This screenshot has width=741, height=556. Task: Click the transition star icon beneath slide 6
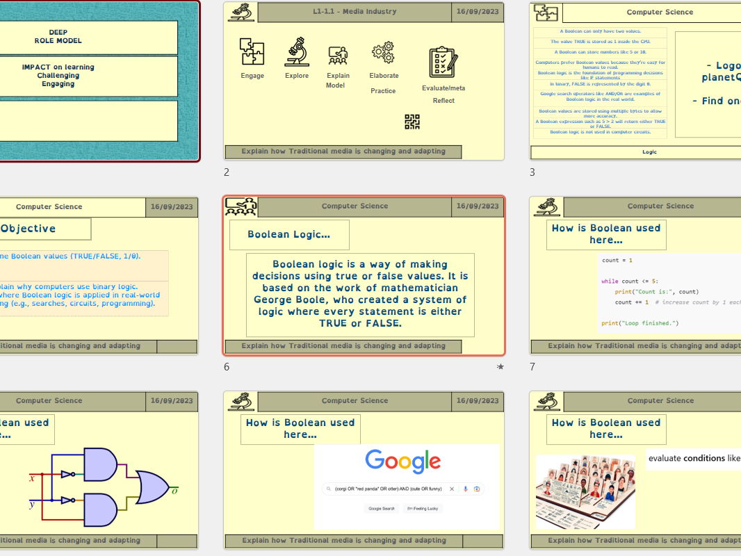pos(500,367)
